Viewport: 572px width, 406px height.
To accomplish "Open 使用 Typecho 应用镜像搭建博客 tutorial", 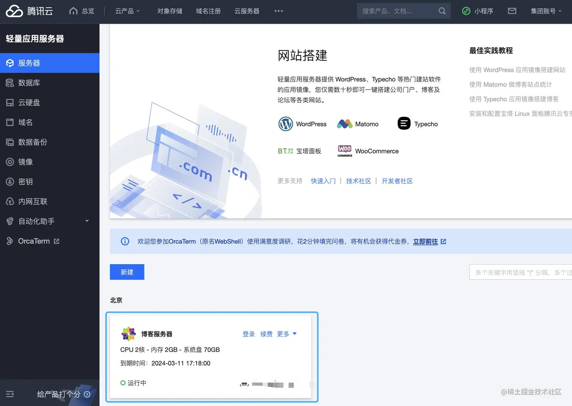I will (x=514, y=99).
